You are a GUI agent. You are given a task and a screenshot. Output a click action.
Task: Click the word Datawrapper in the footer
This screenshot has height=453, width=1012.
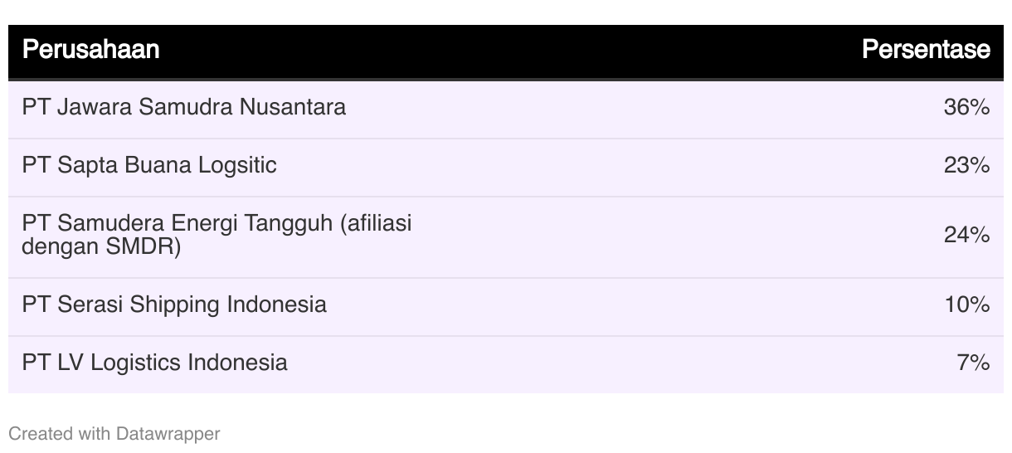168,433
